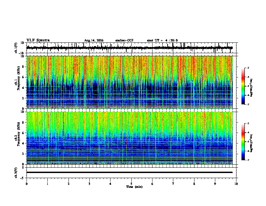Viewport: 266px width, 206px height.
Task: Click the "4" tick on ch.2 frequency axis
Action: tap(23, 143)
